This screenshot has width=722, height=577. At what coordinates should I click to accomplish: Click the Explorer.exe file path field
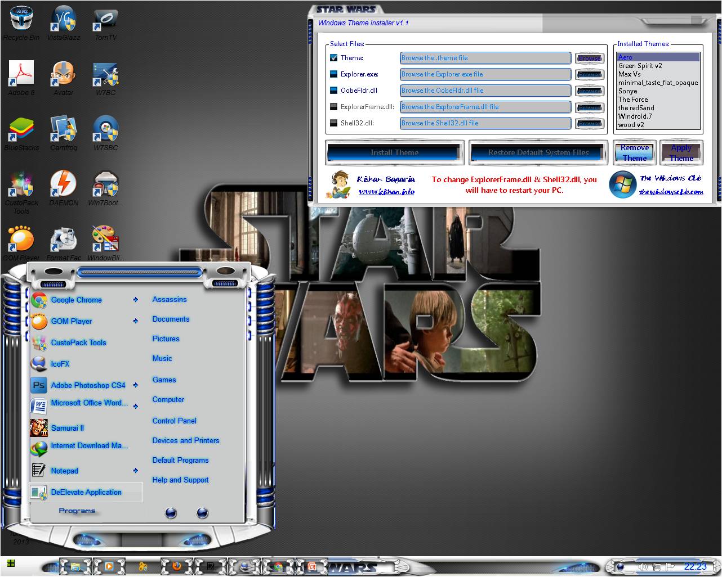pos(485,74)
